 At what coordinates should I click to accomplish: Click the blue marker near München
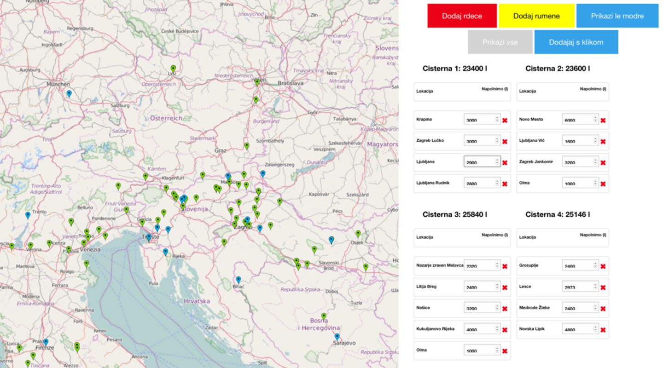pos(69,93)
